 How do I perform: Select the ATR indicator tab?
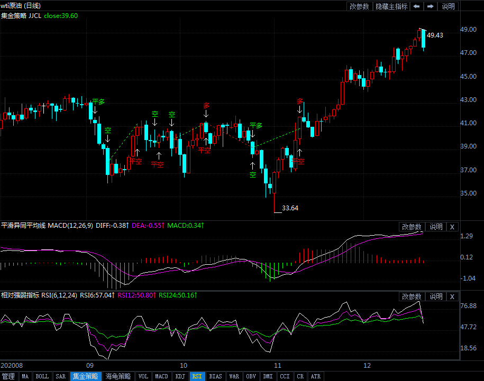pos(315,376)
